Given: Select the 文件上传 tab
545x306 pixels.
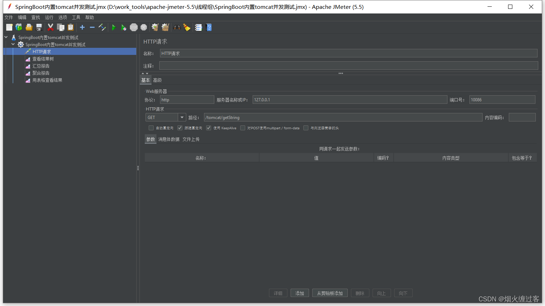Looking at the screenshot, I should [x=191, y=139].
